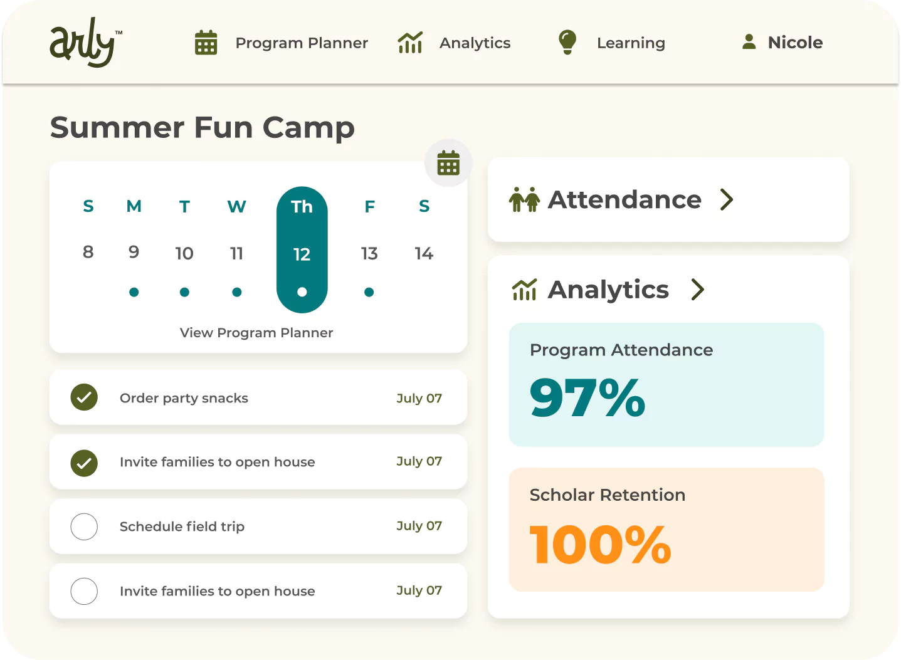Click View Program Planner link
Screen dimensions: 901x660
[x=256, y=333]
